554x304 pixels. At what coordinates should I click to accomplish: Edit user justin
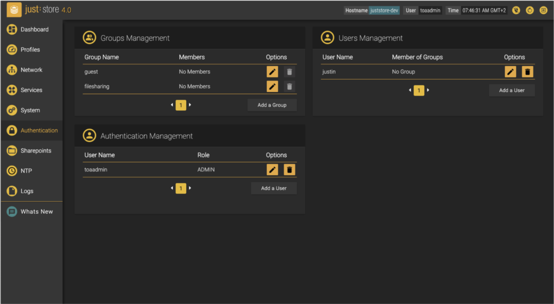(510, 72)
